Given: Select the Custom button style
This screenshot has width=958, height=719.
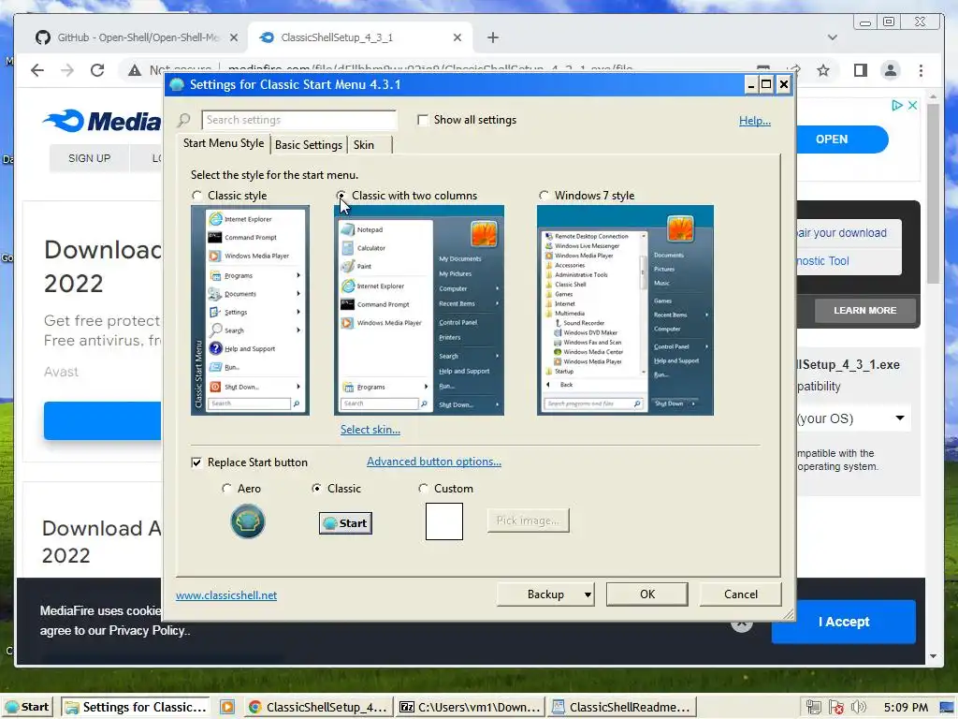Looking at the screenshot, I should point(424,489).
